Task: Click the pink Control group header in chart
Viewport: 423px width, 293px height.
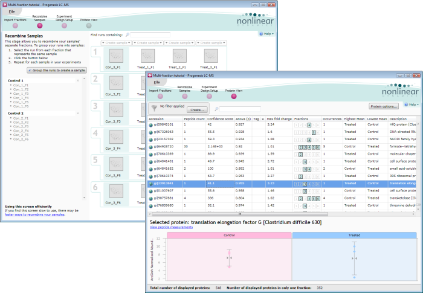Action: [x=229, y=235]
